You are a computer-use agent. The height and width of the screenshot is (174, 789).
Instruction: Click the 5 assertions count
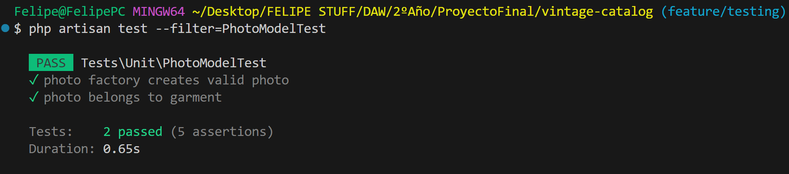pos(222,132)
